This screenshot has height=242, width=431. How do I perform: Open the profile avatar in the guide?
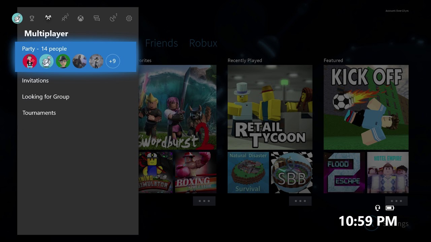click(17, 18)
